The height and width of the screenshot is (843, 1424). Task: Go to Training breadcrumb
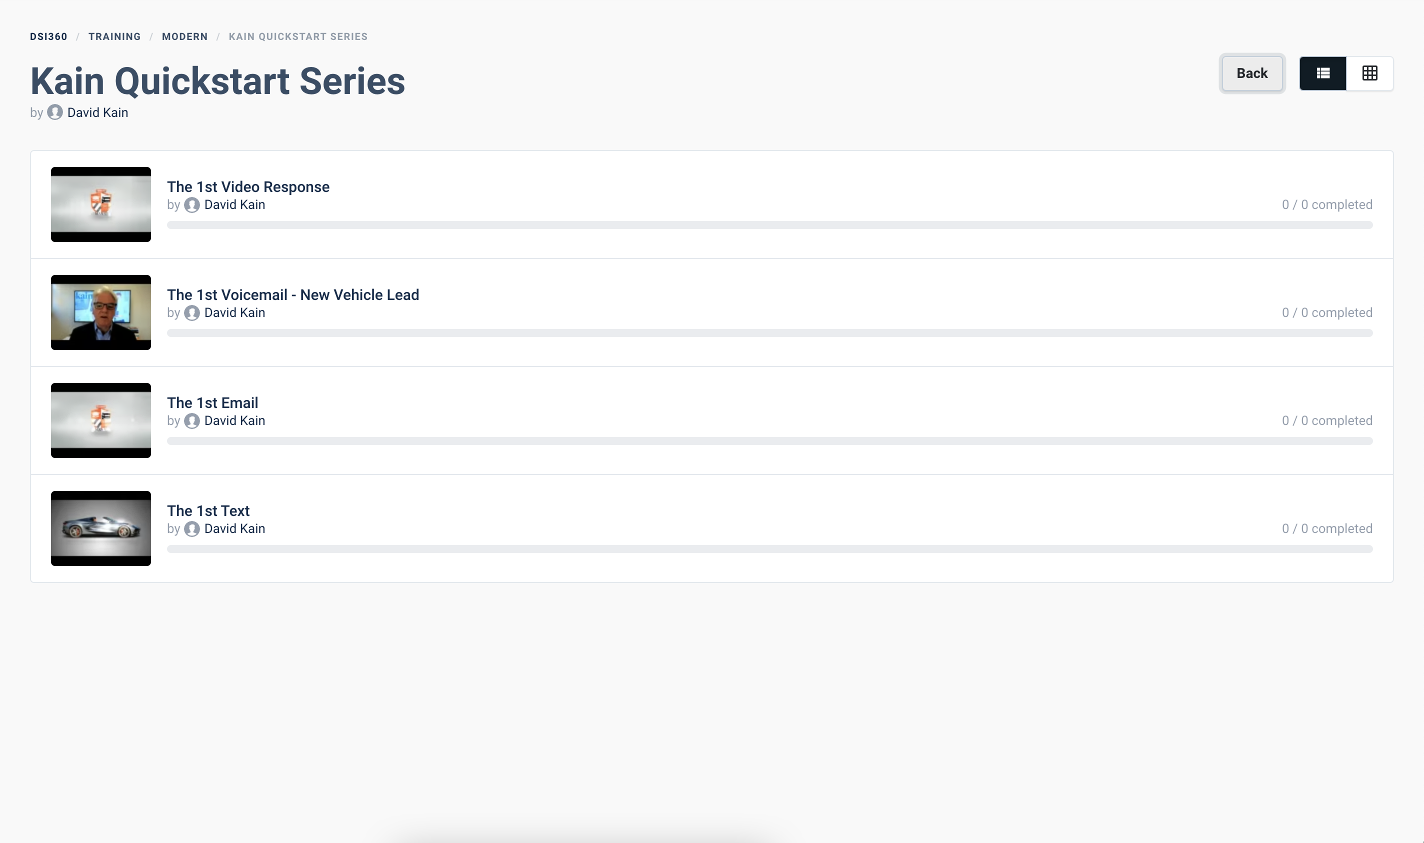click(114, 36)
